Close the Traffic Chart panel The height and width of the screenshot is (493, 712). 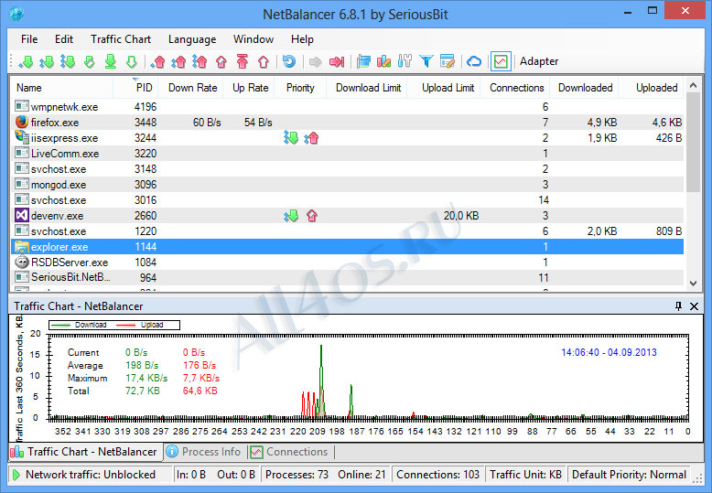point(694,306)
